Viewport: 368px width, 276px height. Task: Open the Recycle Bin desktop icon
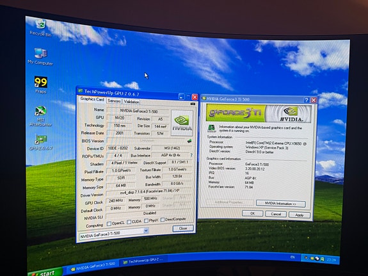click(41, 28)
